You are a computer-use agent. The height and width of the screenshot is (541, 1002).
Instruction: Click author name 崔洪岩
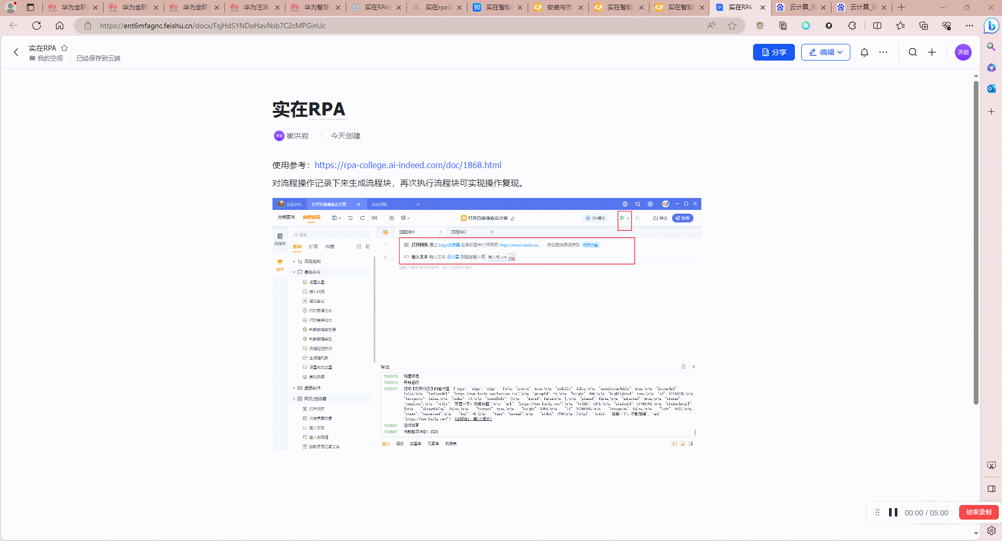[x=298, y=136]
